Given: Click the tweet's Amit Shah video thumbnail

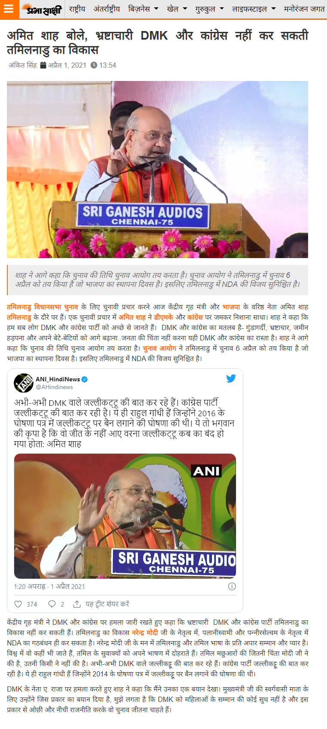Looking at the screenshot, I should pos(125,516).
